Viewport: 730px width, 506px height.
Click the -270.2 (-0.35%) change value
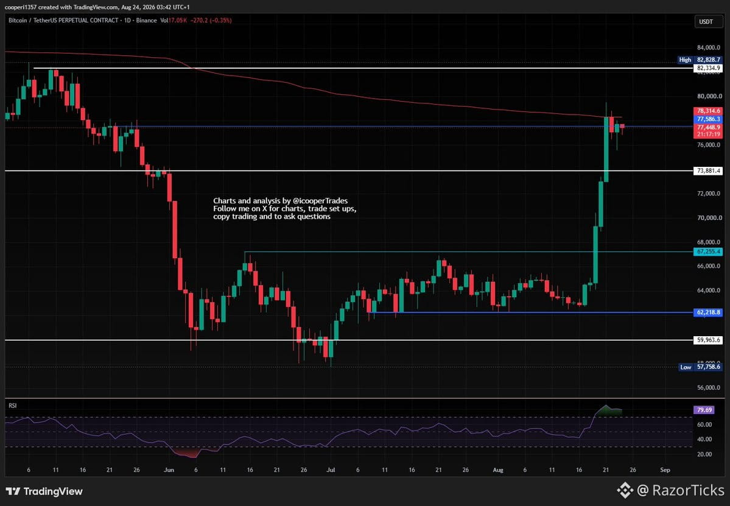[211, 21]
